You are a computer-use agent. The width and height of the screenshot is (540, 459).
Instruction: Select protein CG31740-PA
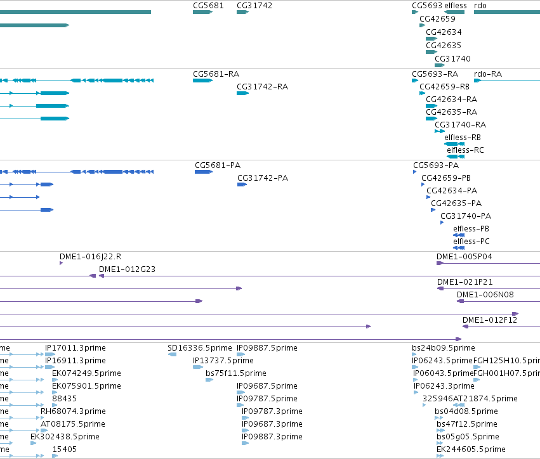coord(466,216)
